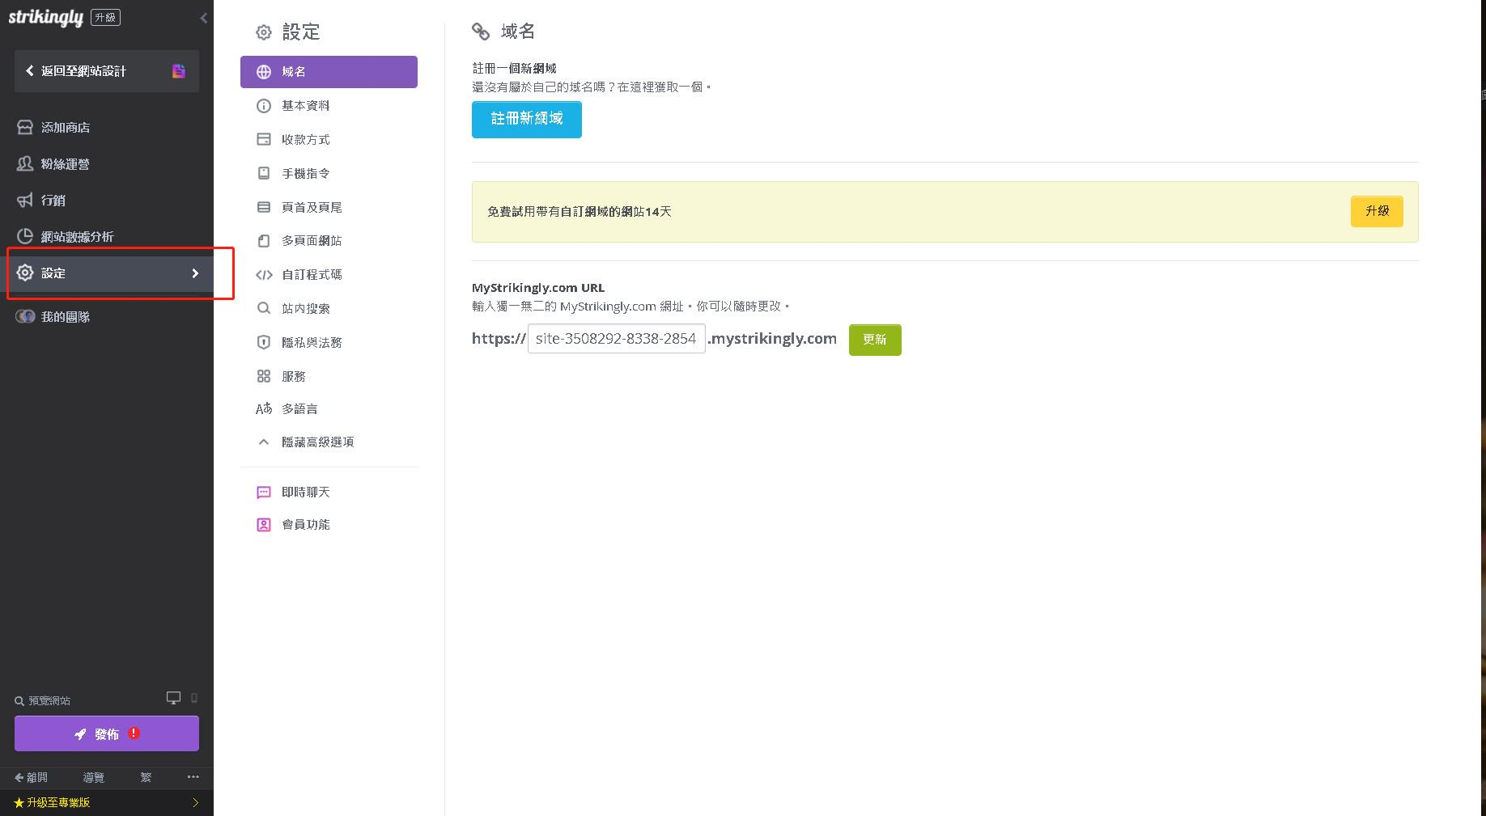Open the 即時聊天 live chat settings
This screenshot has height=816, width=1486.
(305, 492)
